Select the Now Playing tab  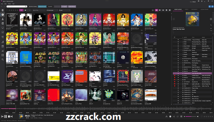pyautogui.click(x=178, y=9)
